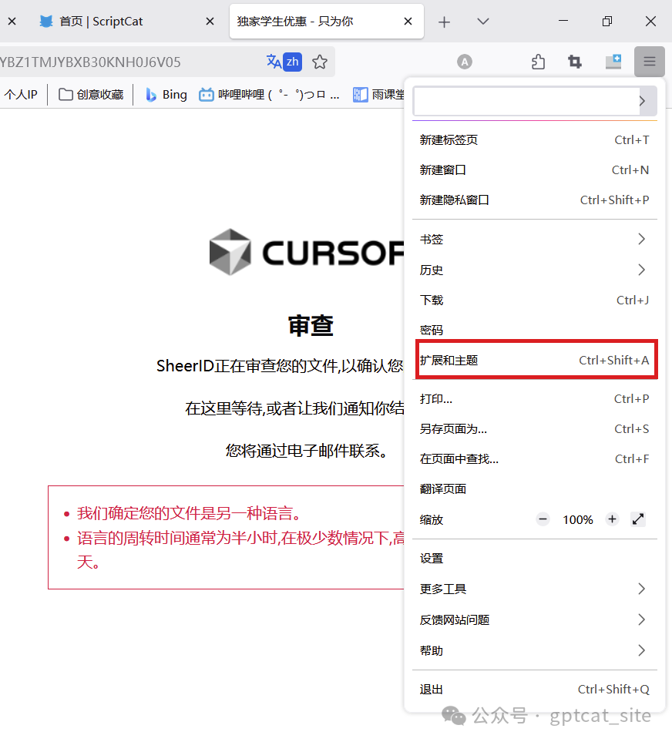Viewport: 672px width, 742px height.
Task: Open the hamburger application menu button
Action: 650,62
